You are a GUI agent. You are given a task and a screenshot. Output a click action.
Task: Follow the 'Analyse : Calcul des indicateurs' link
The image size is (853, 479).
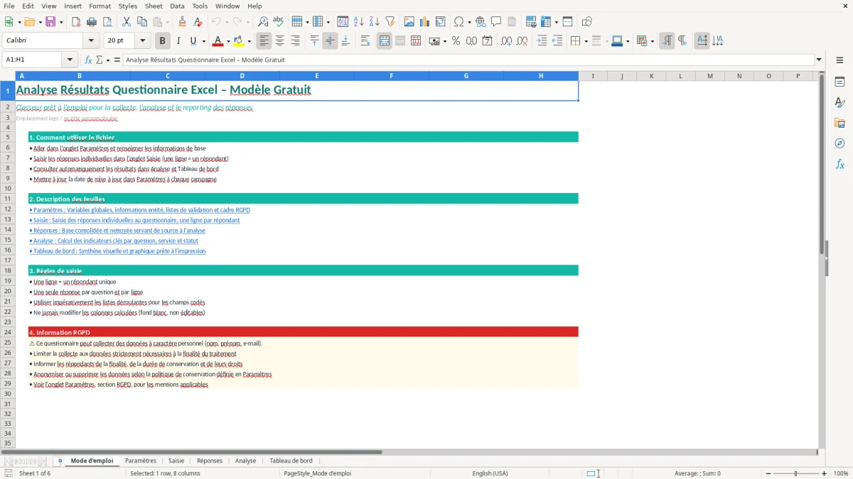click(x=114, y=241)
